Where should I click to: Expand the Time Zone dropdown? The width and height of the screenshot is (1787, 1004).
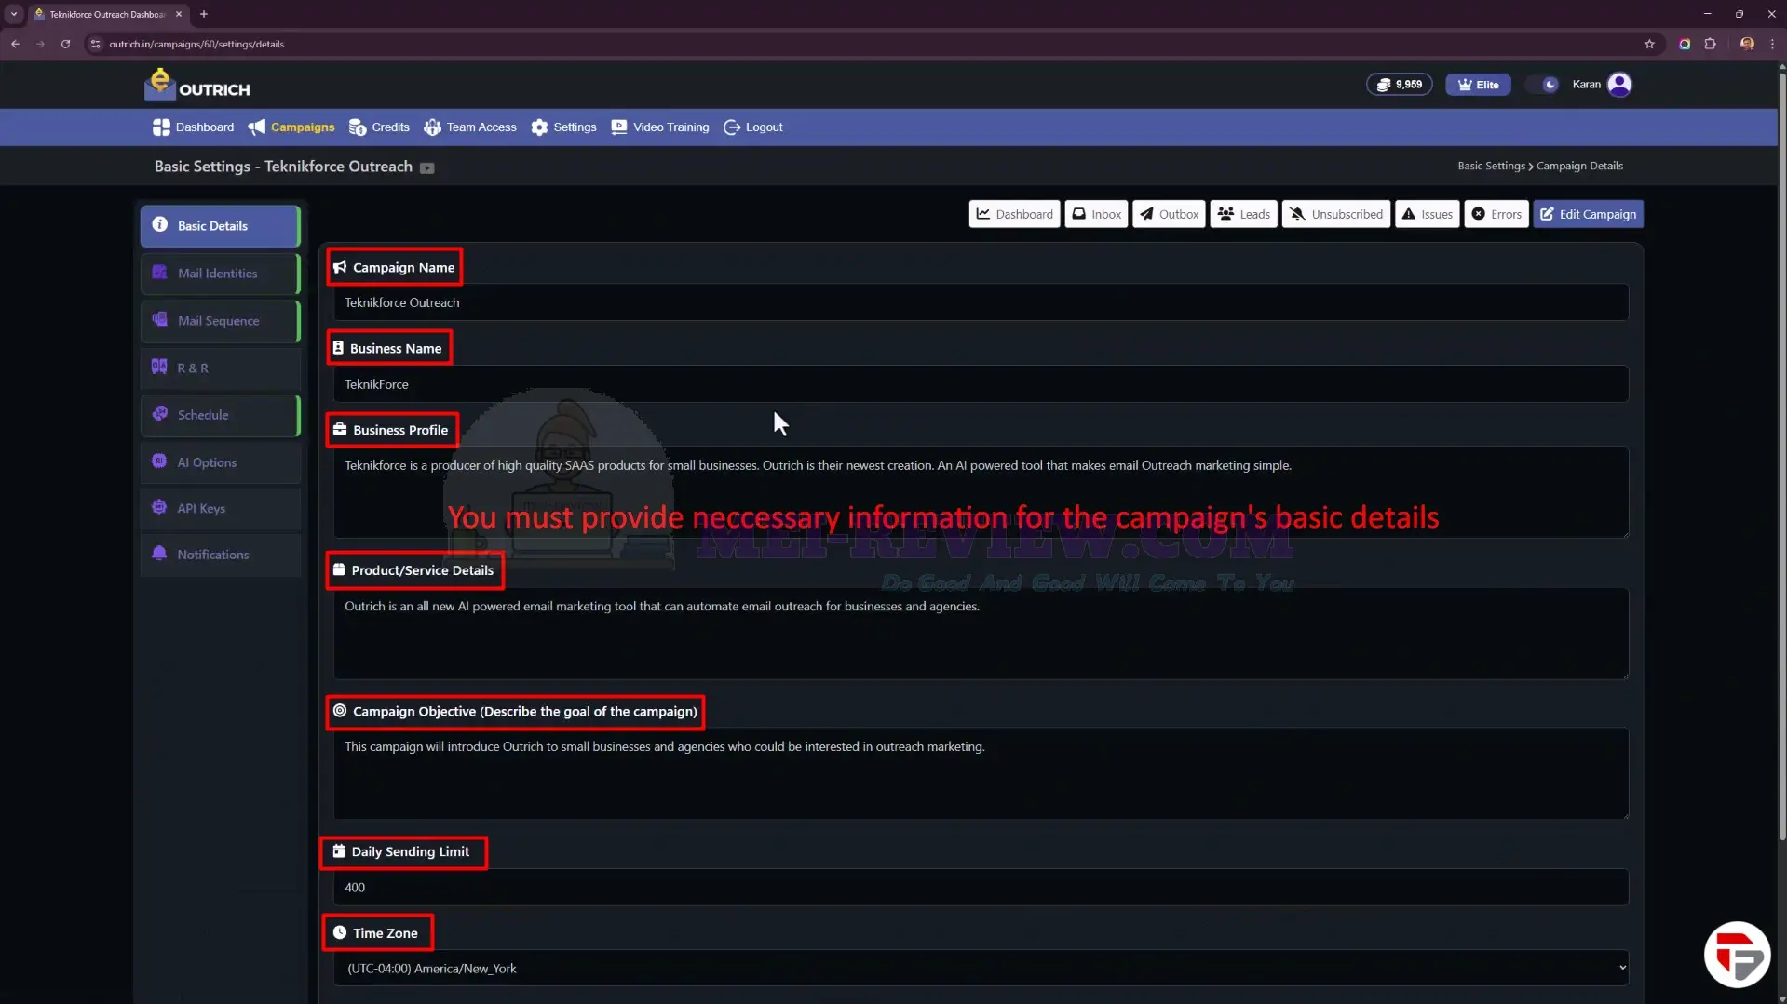point(981,969)
